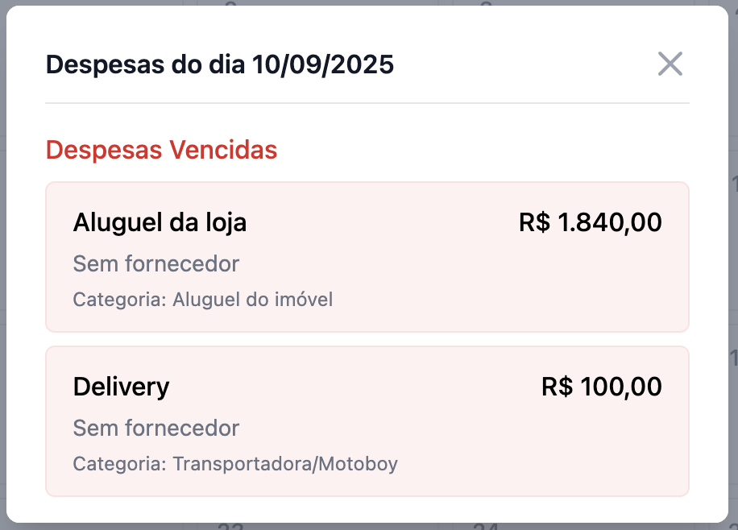This screenshot has height=530, width=738.
Task: Click Sem fornecedor under Aluguel da loja
Action: pos(156,263)
